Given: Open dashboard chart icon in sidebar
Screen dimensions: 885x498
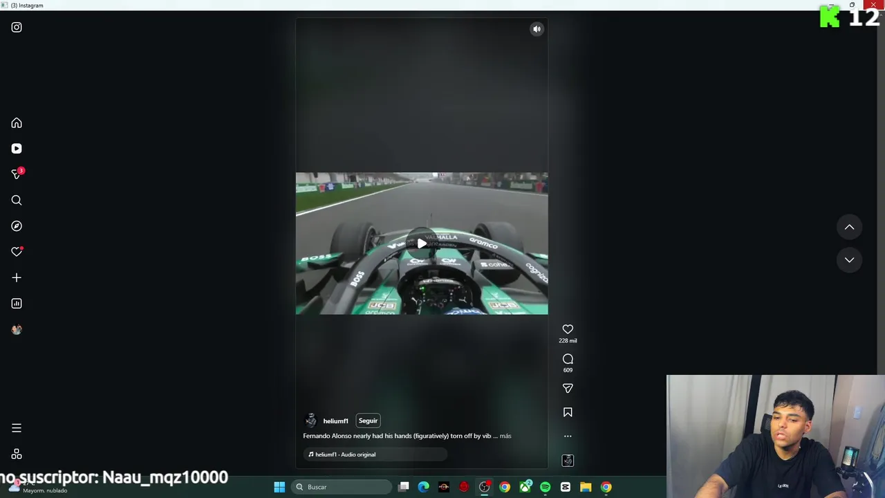Looking at the screenshot, I should coord(17,304).
